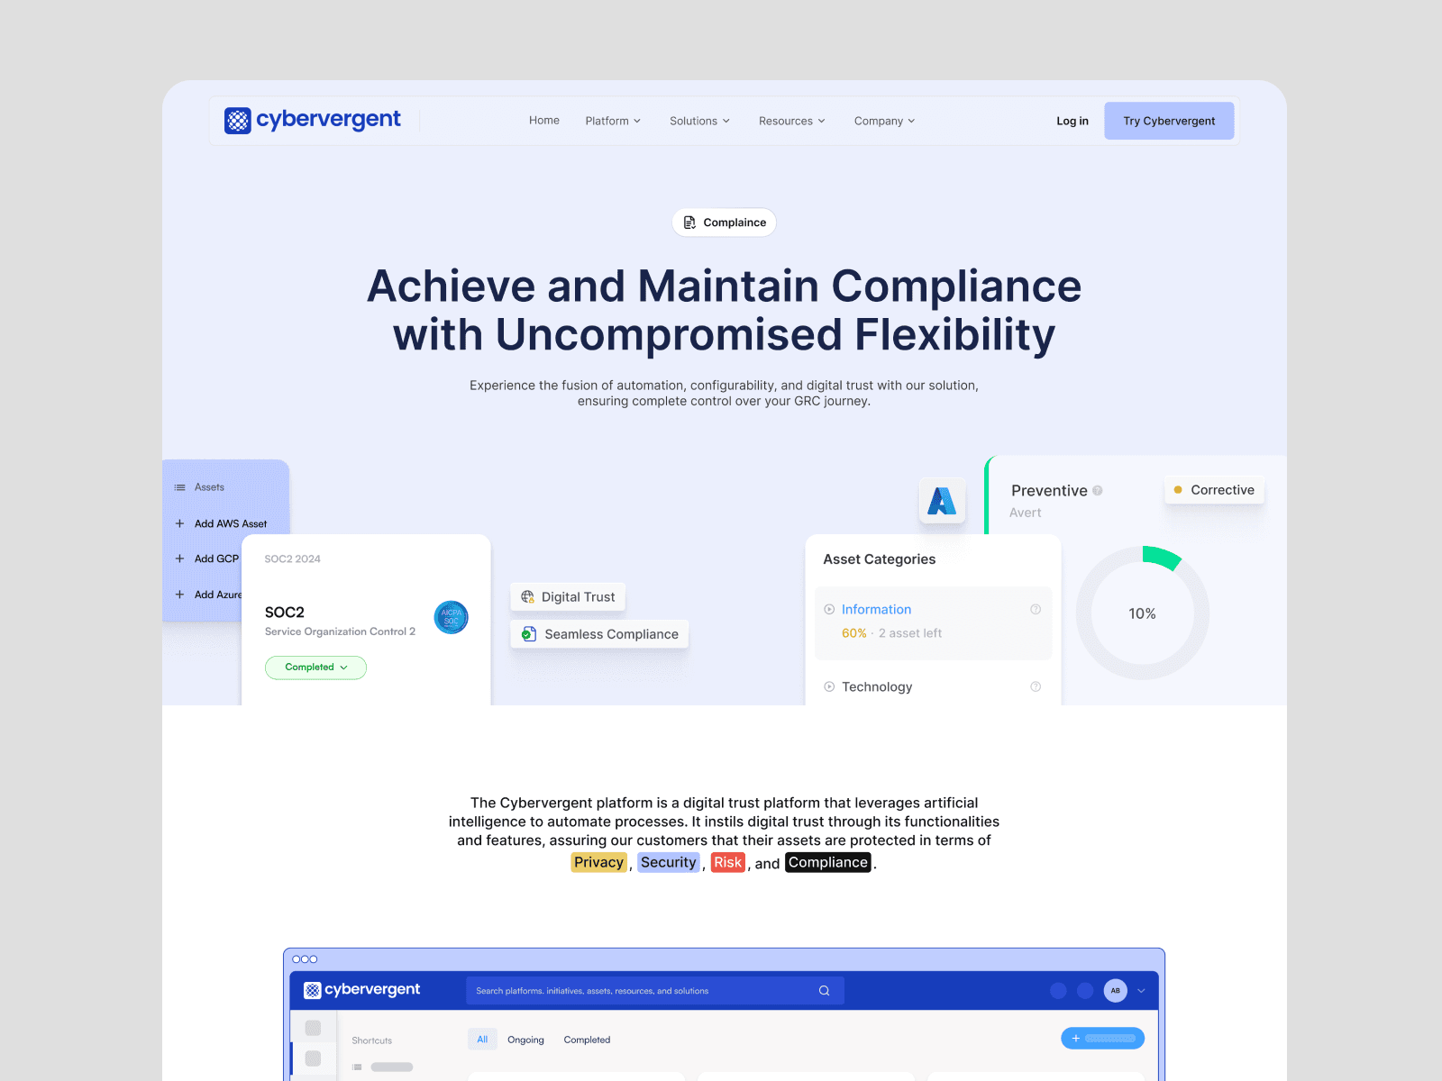
Task: Open the Resources dropdown menu
Action: [x=792, y=121]
